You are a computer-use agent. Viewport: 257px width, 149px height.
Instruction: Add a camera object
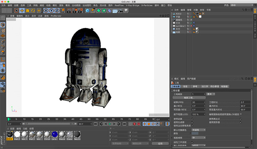pos(121,10)
